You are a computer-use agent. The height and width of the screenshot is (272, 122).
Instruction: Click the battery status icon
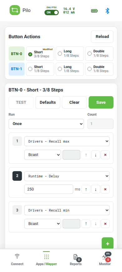tap(94, 11)
